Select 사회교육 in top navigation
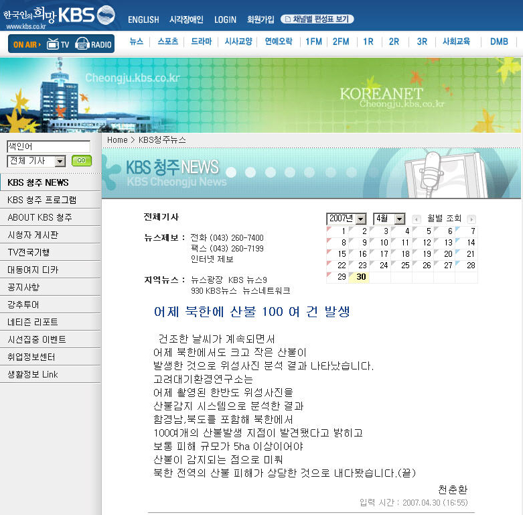The width and height of the screenshot is (523, 515). tap(456, 42)
